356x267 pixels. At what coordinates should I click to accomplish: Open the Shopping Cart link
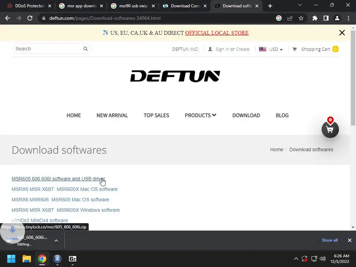tap(315, 49)
